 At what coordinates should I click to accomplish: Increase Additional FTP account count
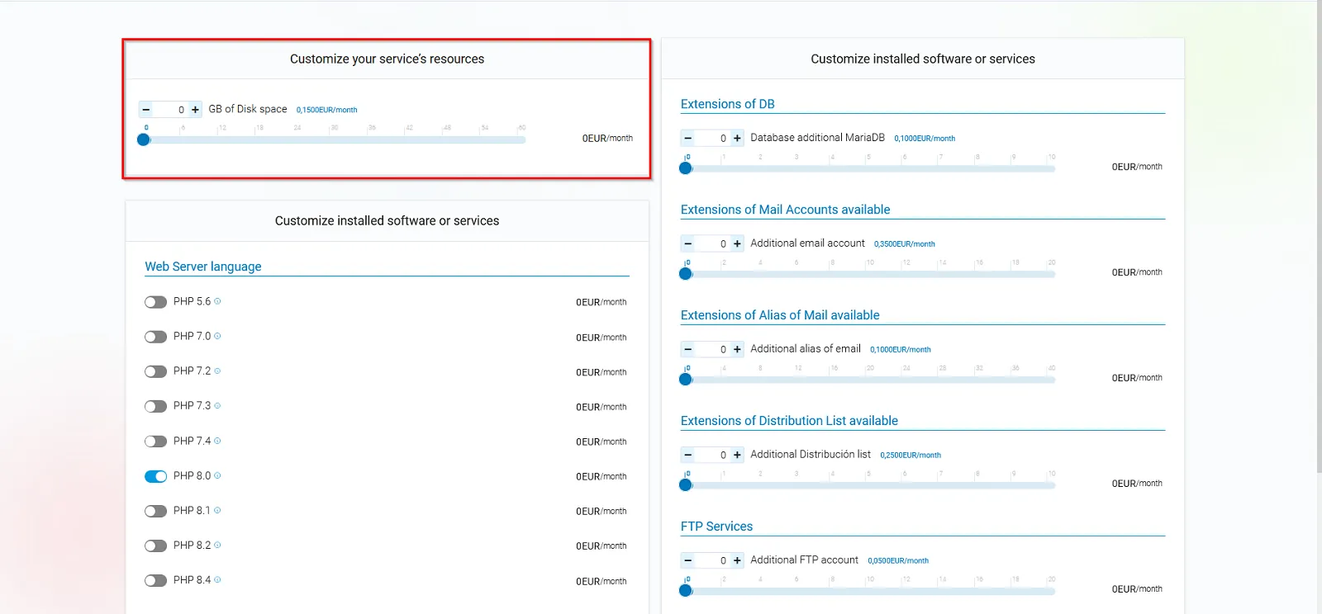[x=737, y=560]
